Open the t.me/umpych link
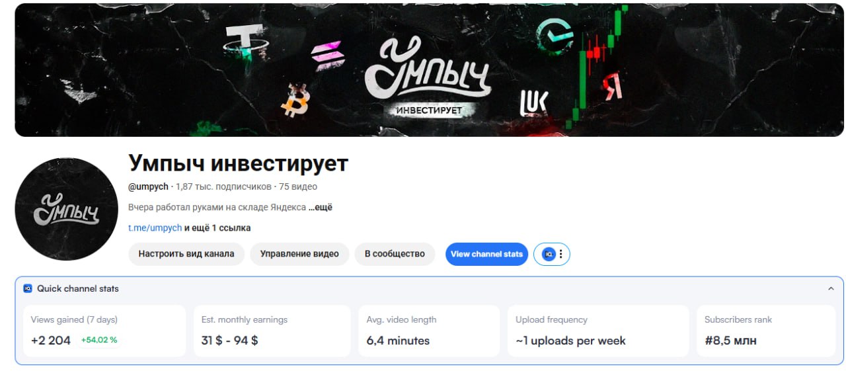The image size is (846, 371). (155, 227)
